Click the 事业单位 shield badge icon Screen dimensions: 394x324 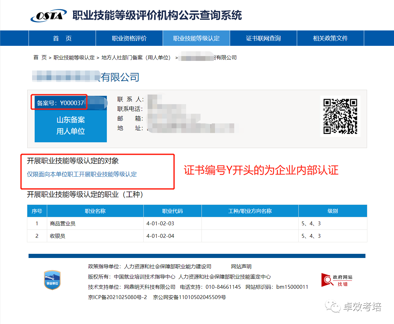pos(52,280)
